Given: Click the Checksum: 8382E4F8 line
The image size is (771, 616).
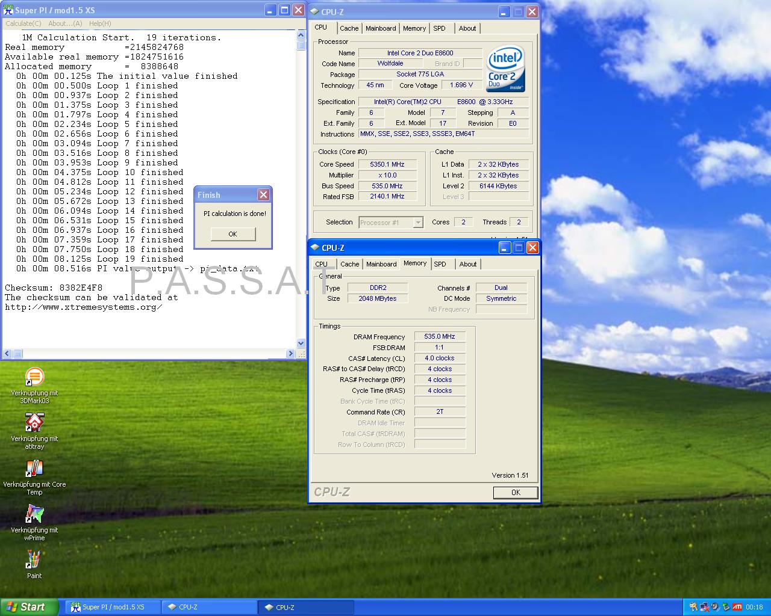Looking at the screenshot, I should (54, 288).
